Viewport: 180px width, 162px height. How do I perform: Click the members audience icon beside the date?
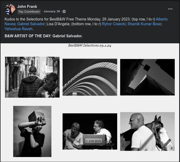point(64,12)
